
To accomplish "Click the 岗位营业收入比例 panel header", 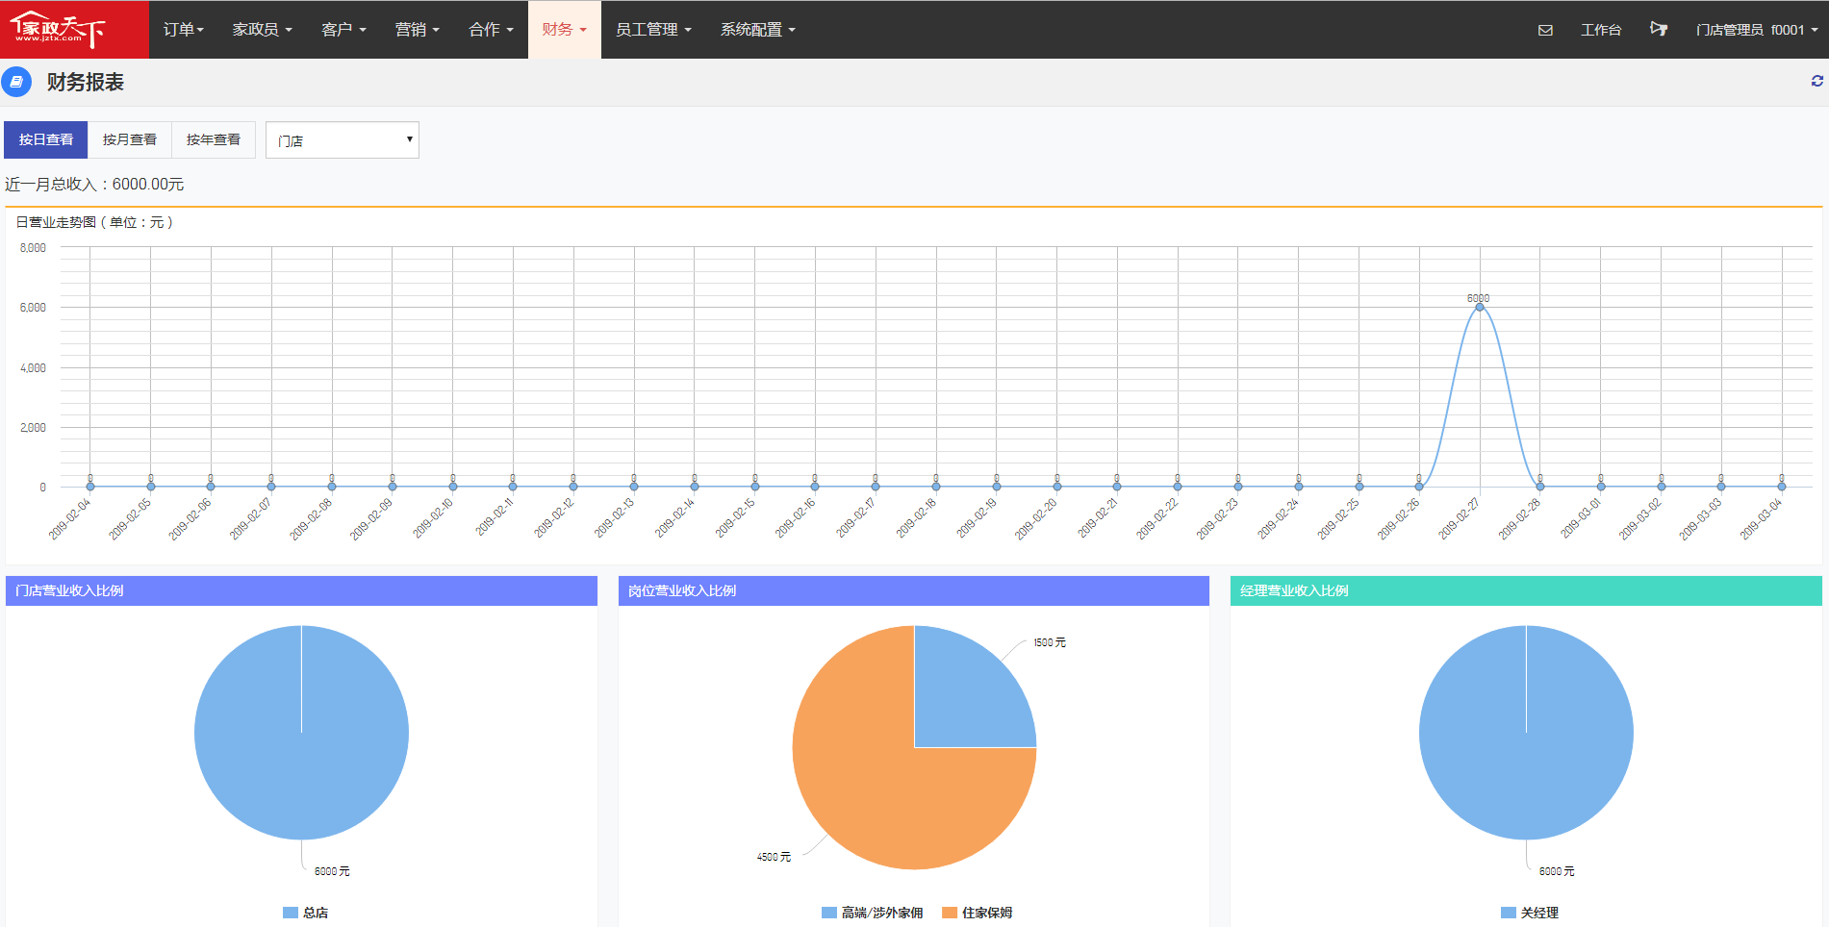I will [914, 590].
